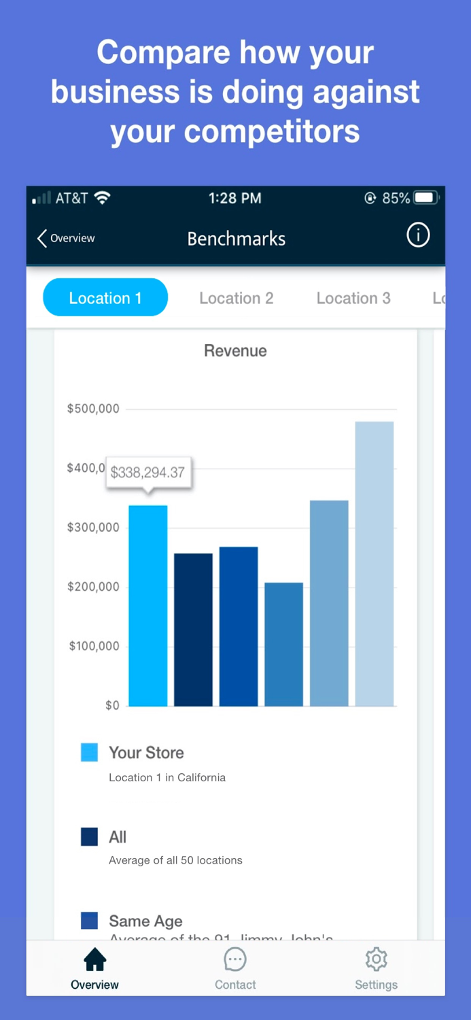Tap the battery icon in status bar
Screen dimensions: 471x1020
(x=427, y=198)
